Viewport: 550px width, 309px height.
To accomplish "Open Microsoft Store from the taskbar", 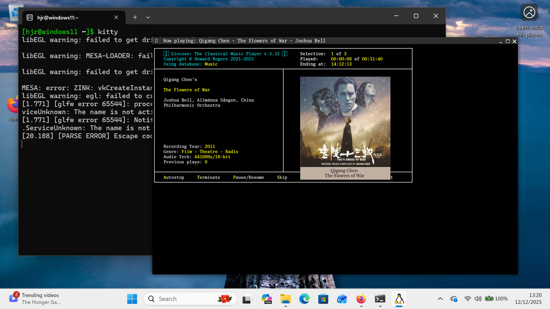I will (323, 299).
